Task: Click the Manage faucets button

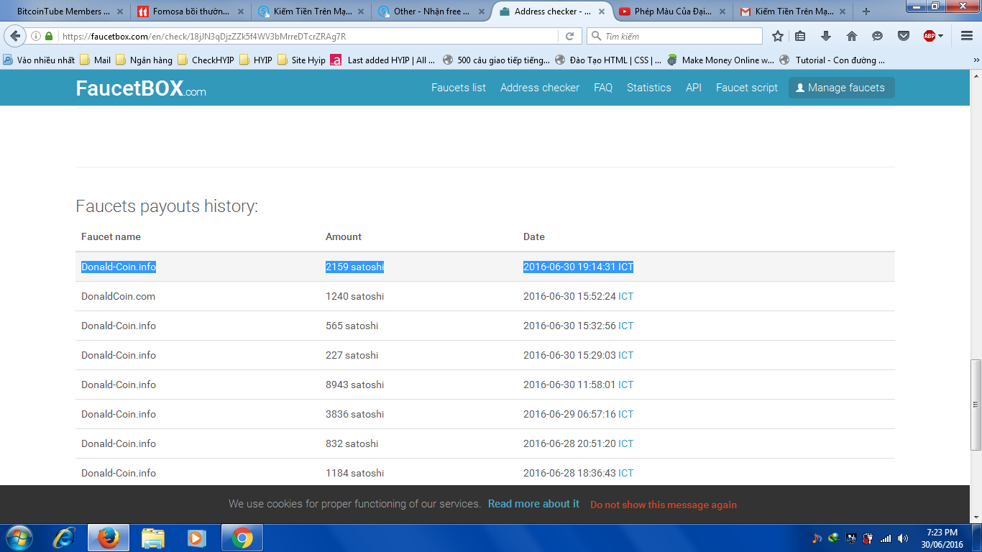Action: click(842, 88)
